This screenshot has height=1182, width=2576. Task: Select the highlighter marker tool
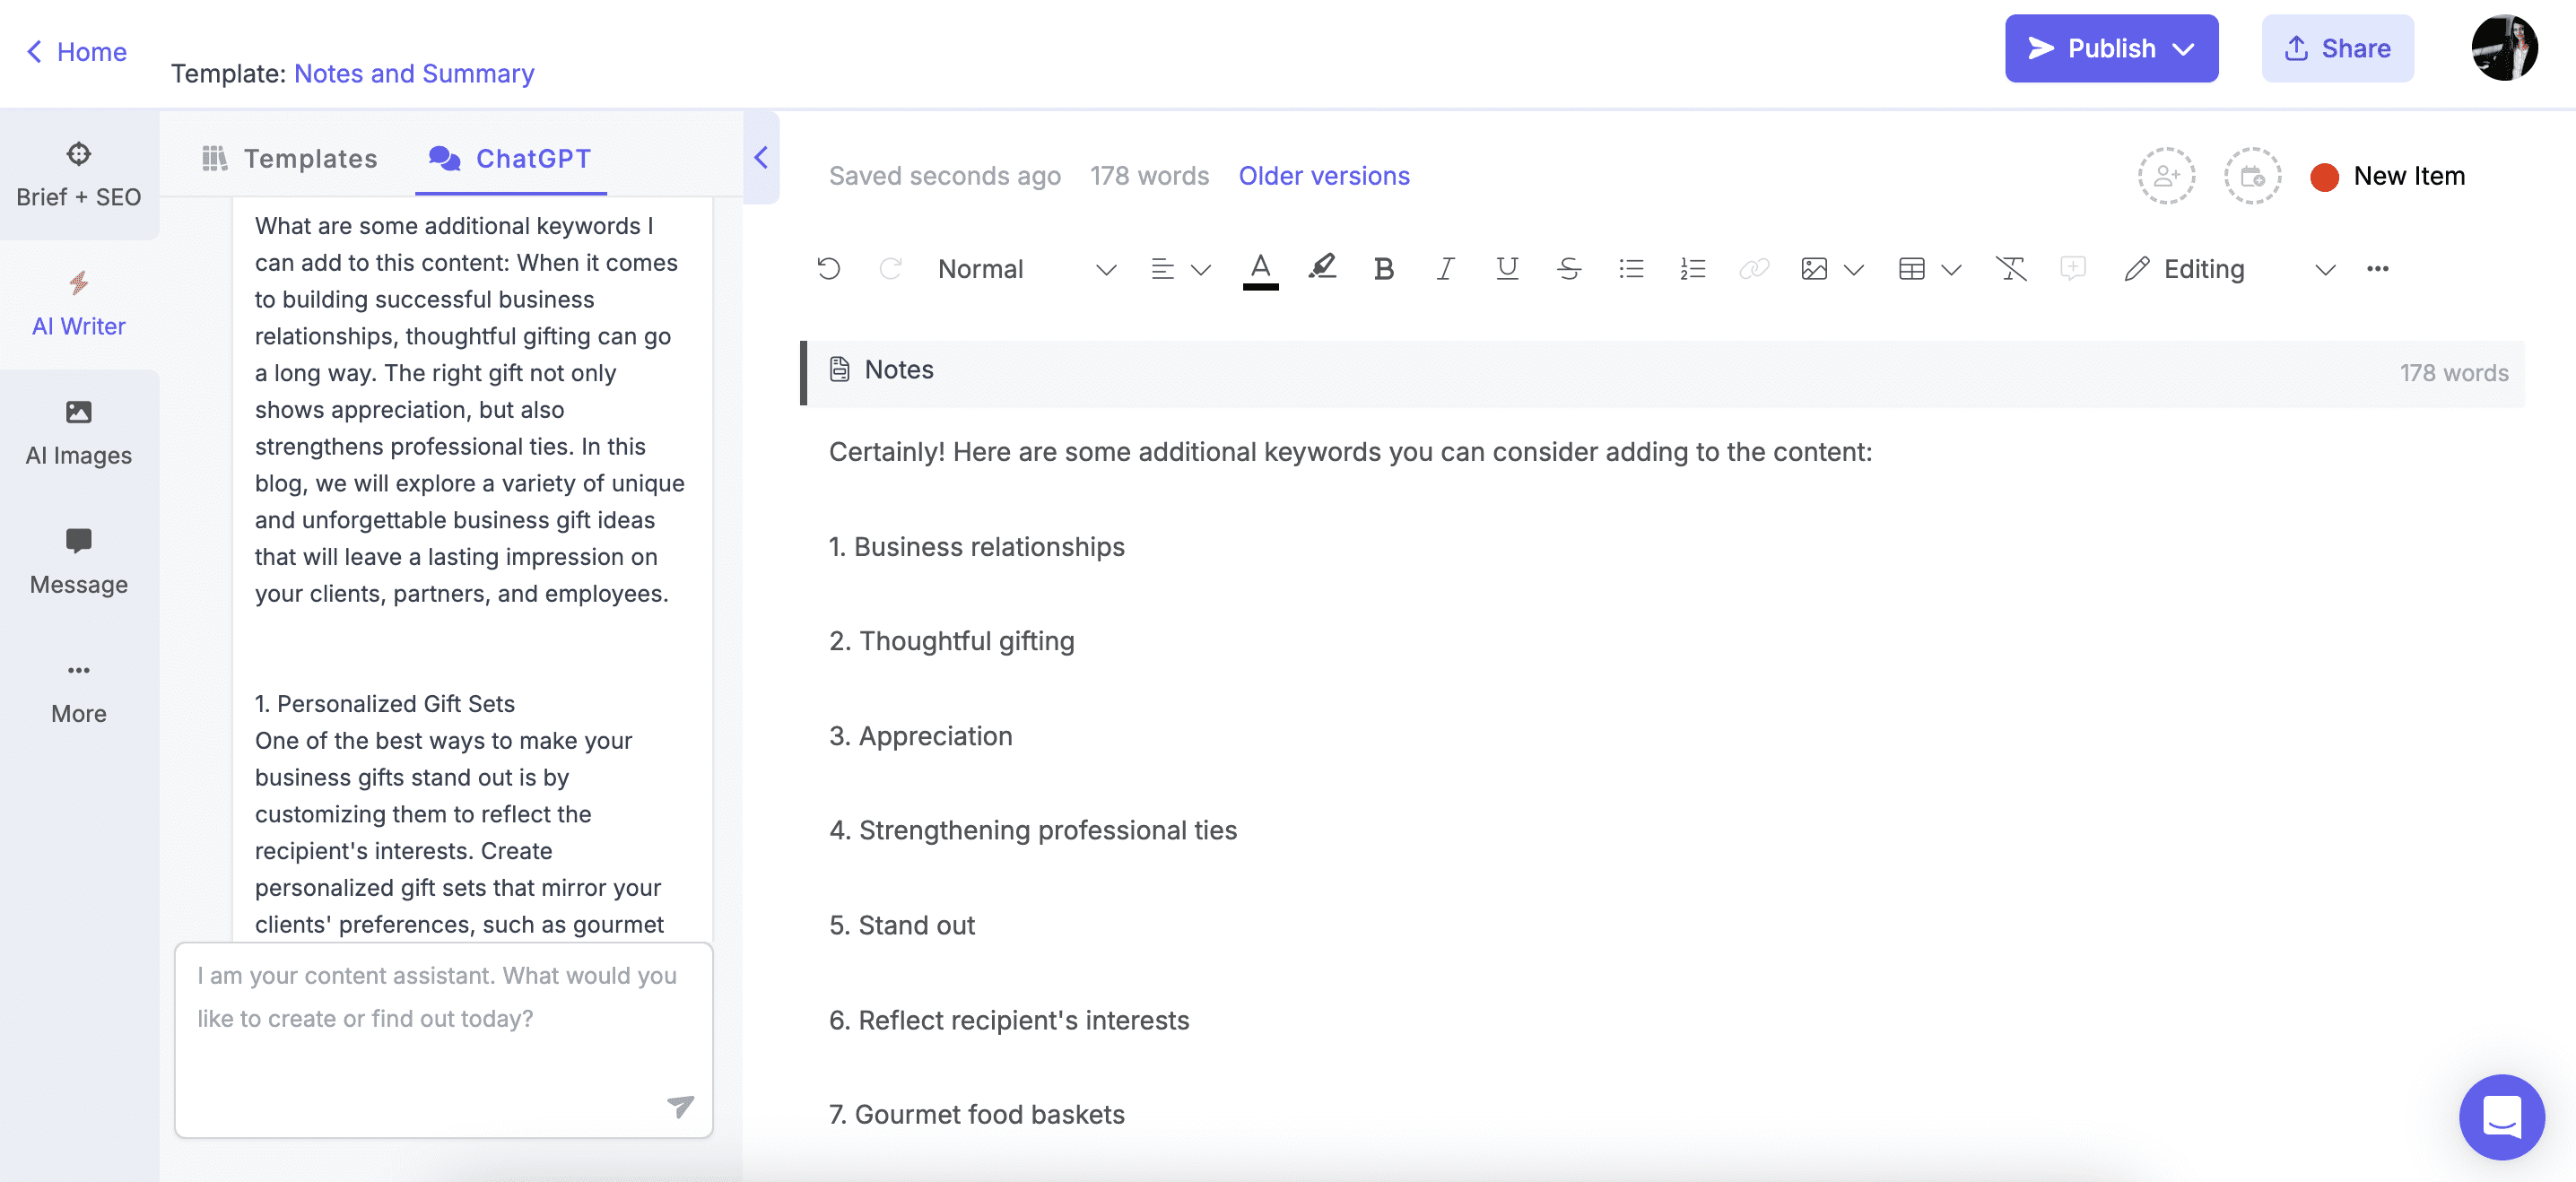tap(1322, 267)
